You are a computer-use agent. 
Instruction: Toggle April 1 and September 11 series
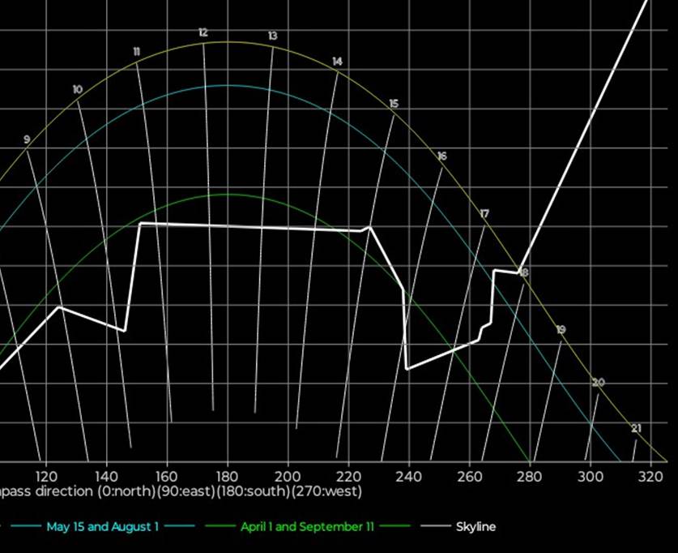tap(307, 527)
